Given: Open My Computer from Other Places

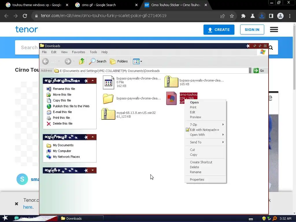Looking at the screenshot, I should point(62,151).
